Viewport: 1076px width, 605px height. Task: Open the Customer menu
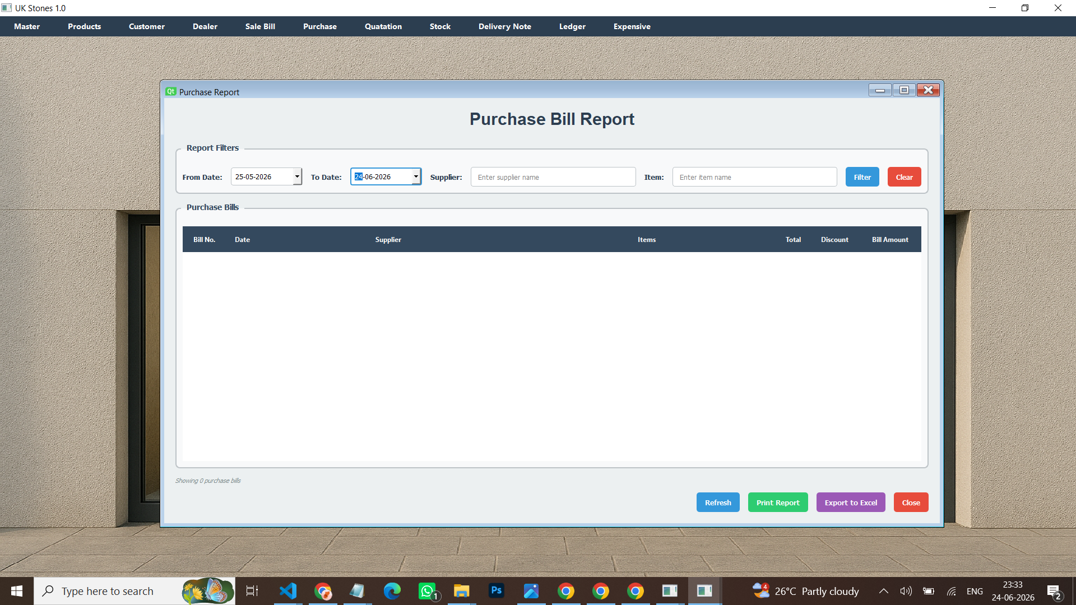point(146,26)
